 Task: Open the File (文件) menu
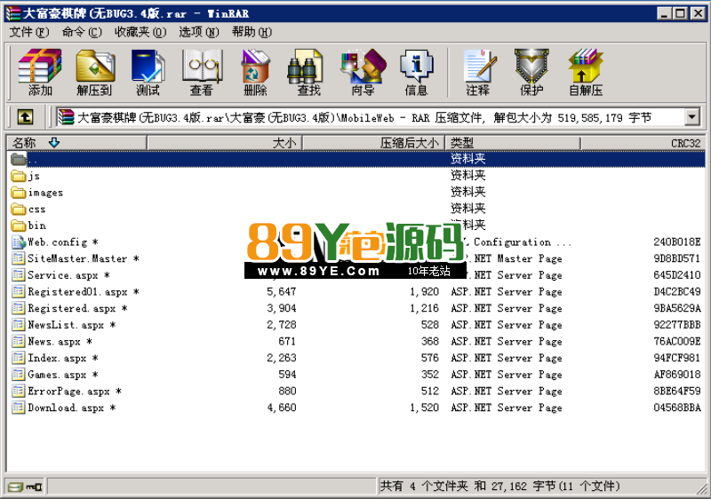29,32
